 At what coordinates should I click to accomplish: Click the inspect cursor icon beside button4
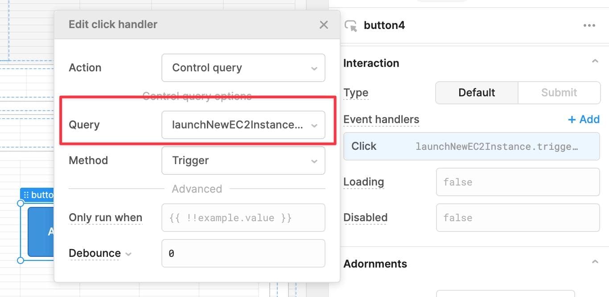click(x=350, y=25)
